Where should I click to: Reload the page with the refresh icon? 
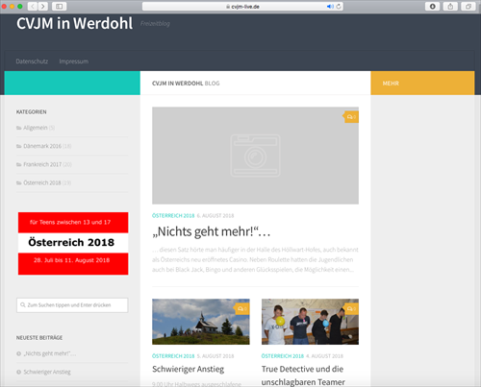pos(339,7)
